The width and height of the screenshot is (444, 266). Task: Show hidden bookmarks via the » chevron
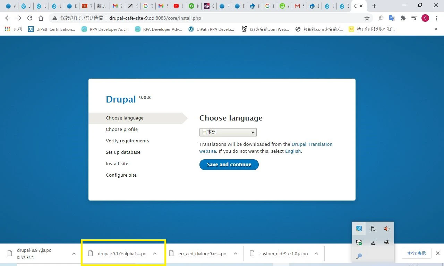pyautogui.click(x=436, y=29)
